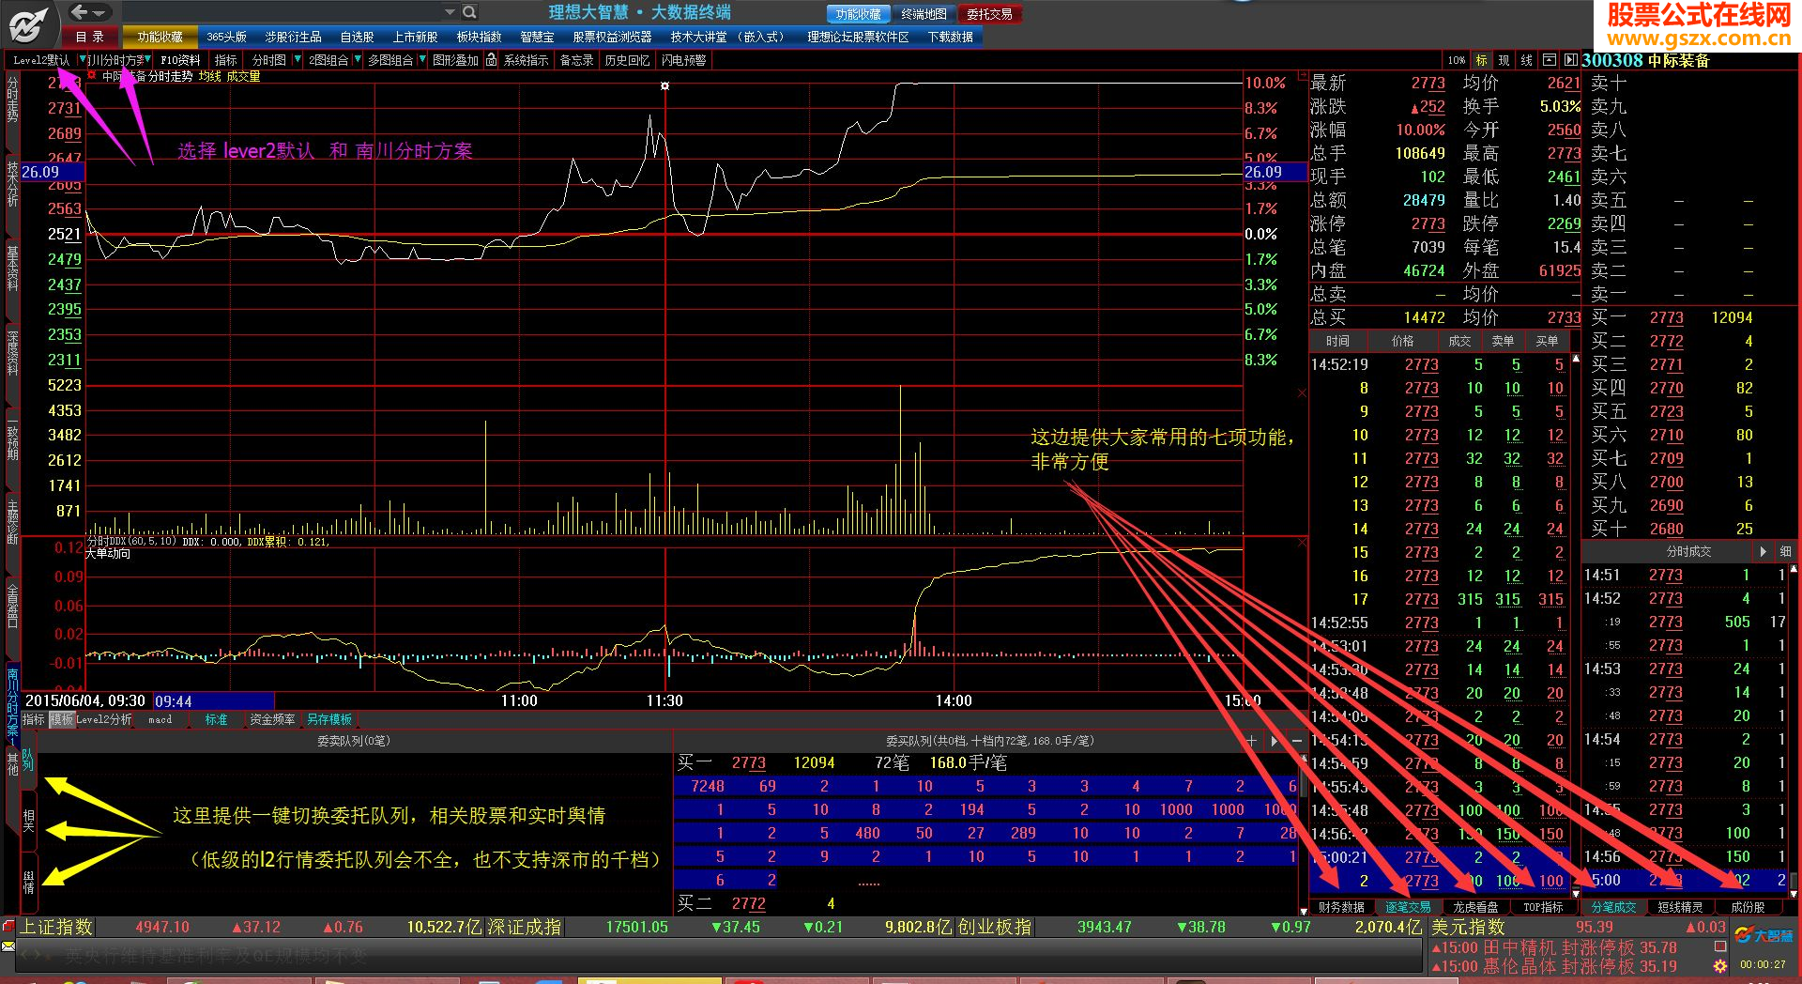Toggle the 标 display mode button
This screenshot has width=1802, height=984.
pos(1482,60)
